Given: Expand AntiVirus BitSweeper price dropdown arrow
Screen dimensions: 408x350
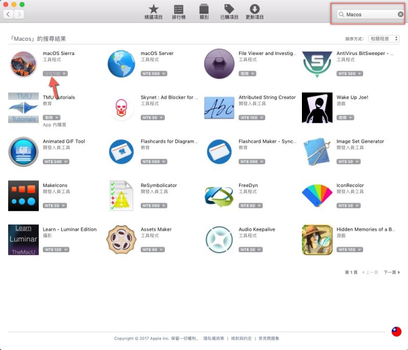Looking at the screenshot, I should (360, 73).
